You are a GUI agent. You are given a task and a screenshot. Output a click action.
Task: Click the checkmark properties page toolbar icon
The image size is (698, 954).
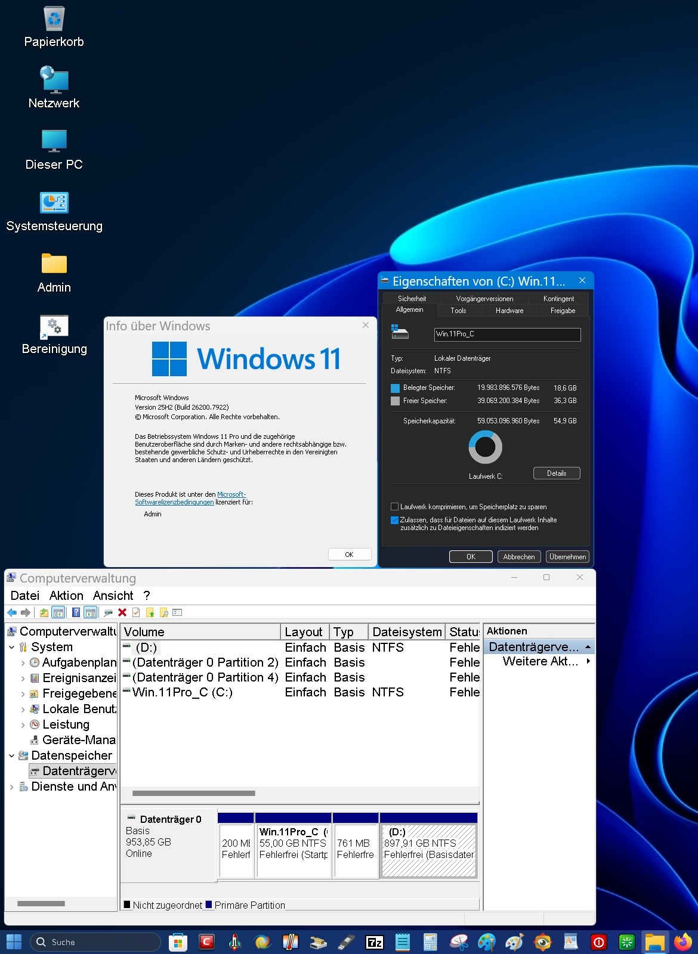136,612
